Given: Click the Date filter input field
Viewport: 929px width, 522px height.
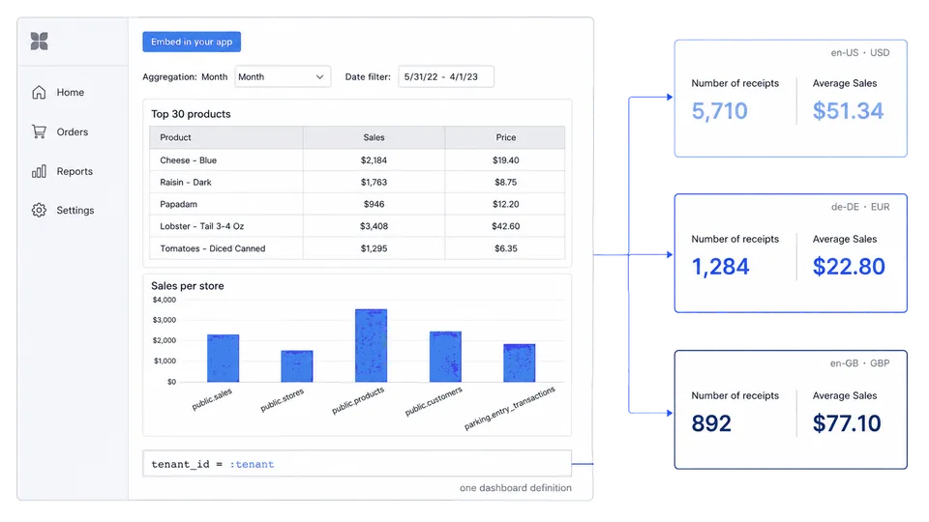Looking at the screenshot, I should 446,77.
